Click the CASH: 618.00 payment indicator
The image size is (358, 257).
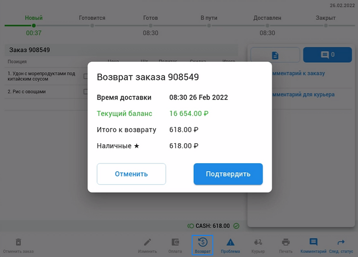click(213, 226)
